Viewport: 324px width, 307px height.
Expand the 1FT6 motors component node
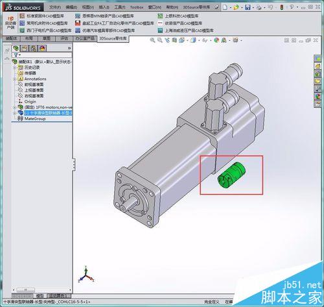(x=15, y=107)
